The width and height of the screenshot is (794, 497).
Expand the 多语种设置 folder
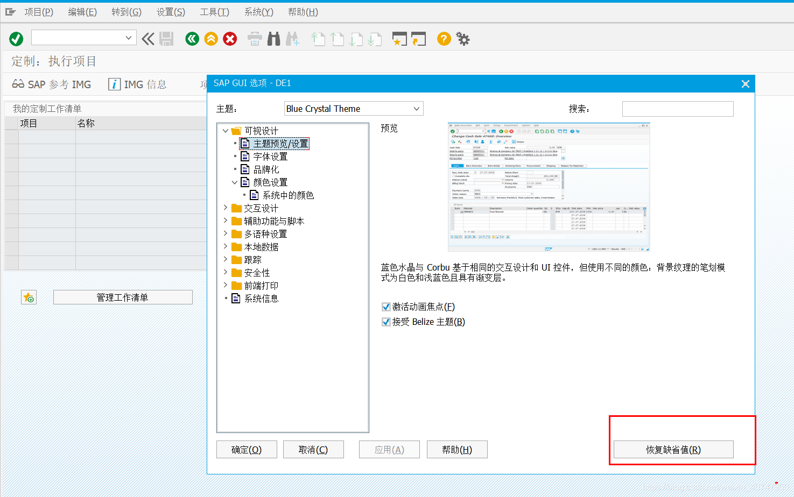(x=226, y=233)
